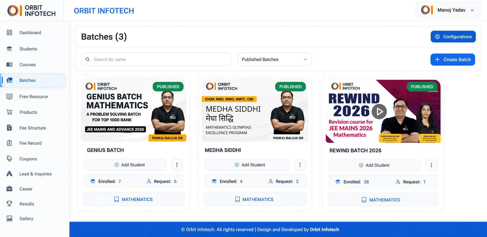Click the Search by name field
The height and width of the screenshot is (237, 487).
click(160, 59)
